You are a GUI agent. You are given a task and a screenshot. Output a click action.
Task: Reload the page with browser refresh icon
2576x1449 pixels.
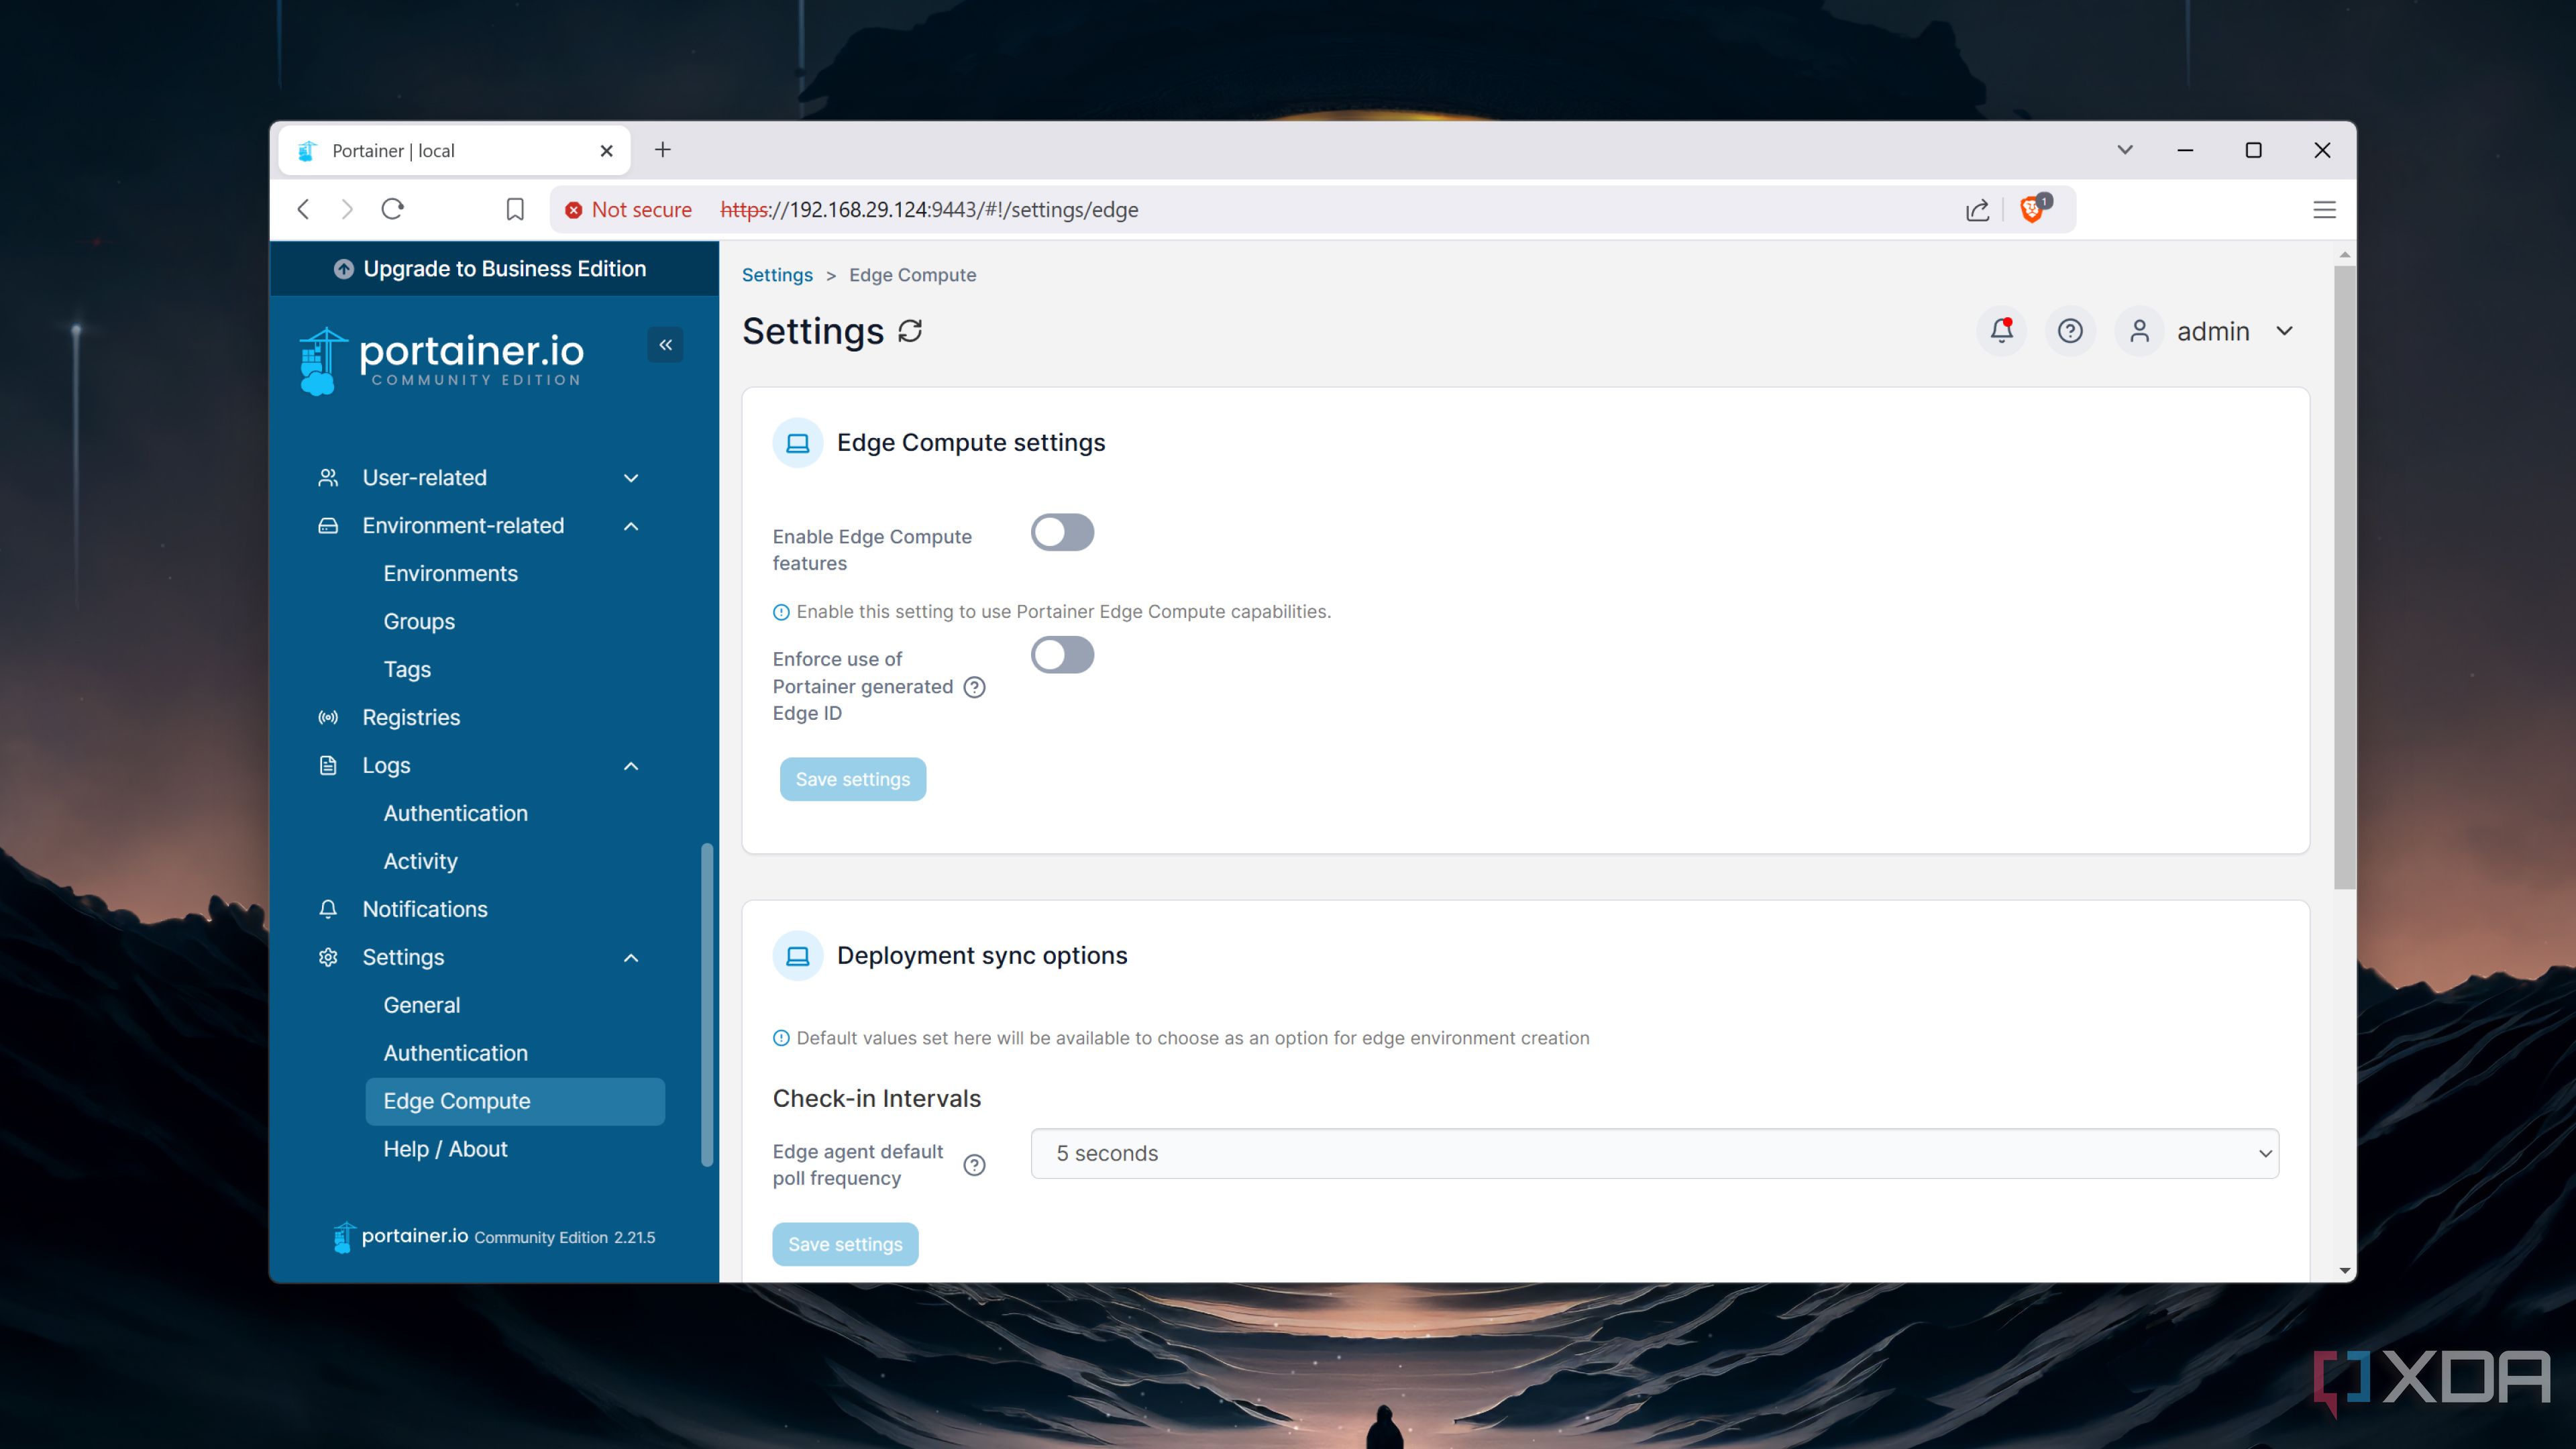pyautogui.click(x=393, y=209)
